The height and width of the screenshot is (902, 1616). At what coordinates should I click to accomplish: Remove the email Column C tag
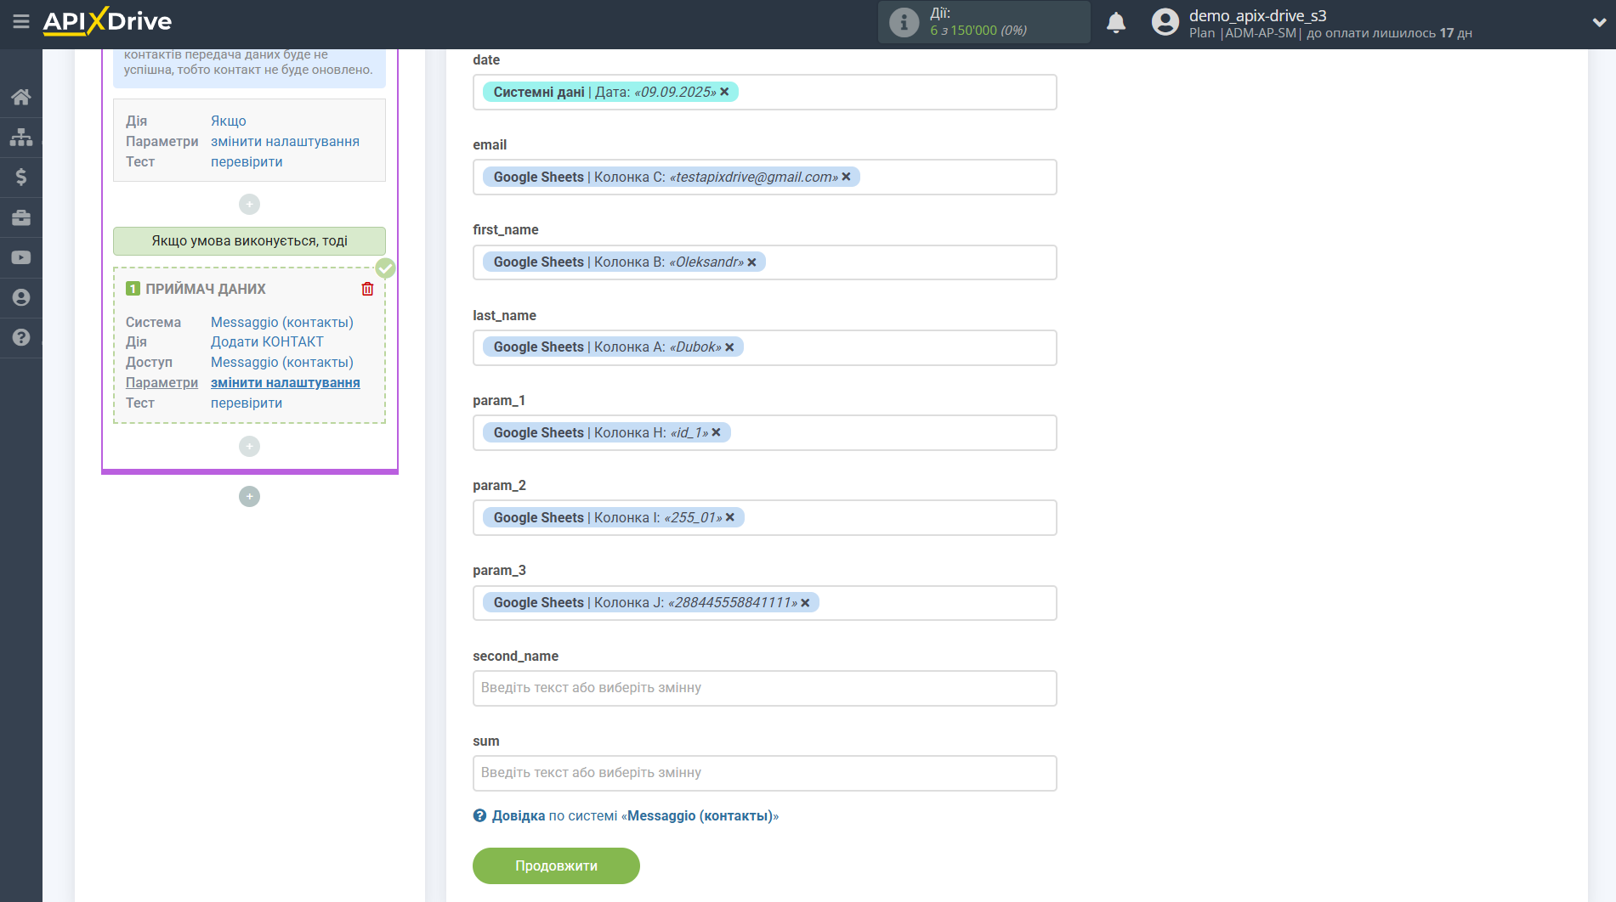[x=846, y=177]
